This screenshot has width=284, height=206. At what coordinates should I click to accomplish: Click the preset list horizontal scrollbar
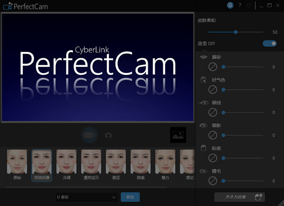pyautogui.click(x=86, y=187)
